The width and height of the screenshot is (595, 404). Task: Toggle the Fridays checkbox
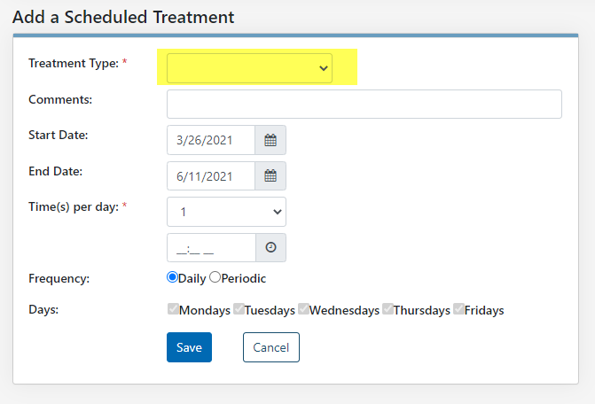click(458, 309)
